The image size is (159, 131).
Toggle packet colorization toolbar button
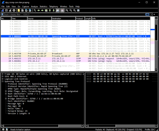[x=62, y=11]
